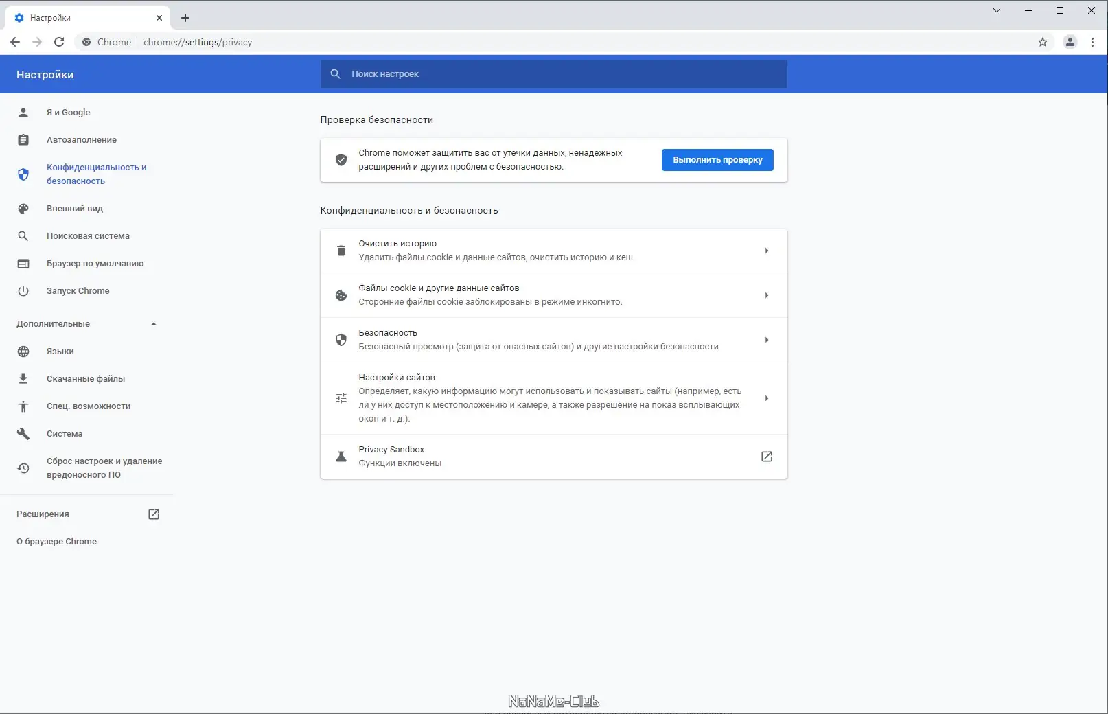The width and height of the screenshot is (1108, 714).
Task: Select the Настройки browser tab
Action: pos(87,18)
